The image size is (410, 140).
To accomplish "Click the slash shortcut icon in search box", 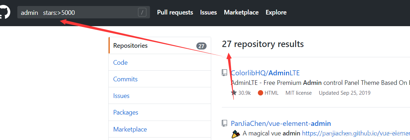I will click(x=142, y=12).
